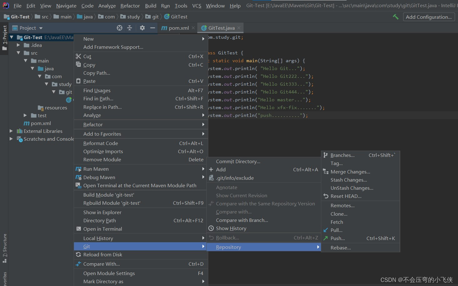Select Rebase in Repository submenu
The image size is (458, 286).
[361, 248]
